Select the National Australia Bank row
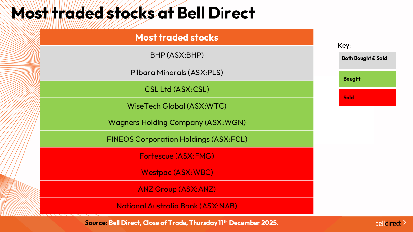413x232 pixels. [x=176, y=206]
